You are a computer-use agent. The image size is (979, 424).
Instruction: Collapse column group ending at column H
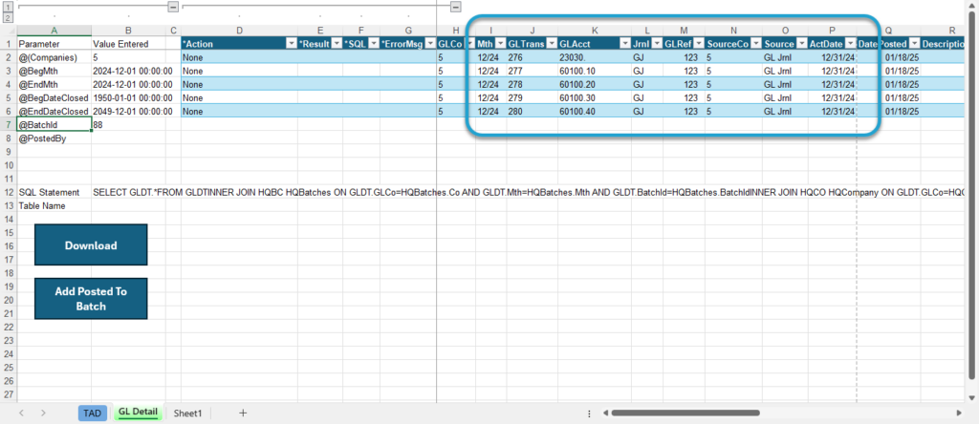[x=456, y=7]
